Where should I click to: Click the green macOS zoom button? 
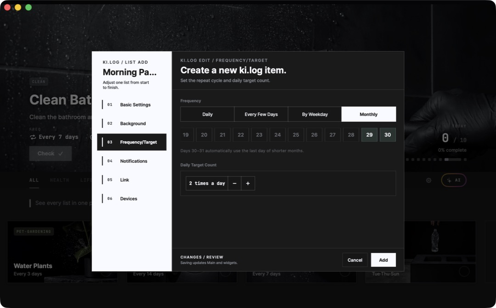28,7
